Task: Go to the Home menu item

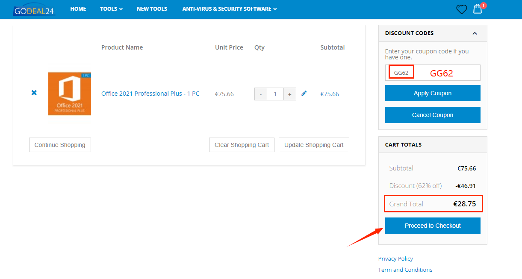Action: 78,9
